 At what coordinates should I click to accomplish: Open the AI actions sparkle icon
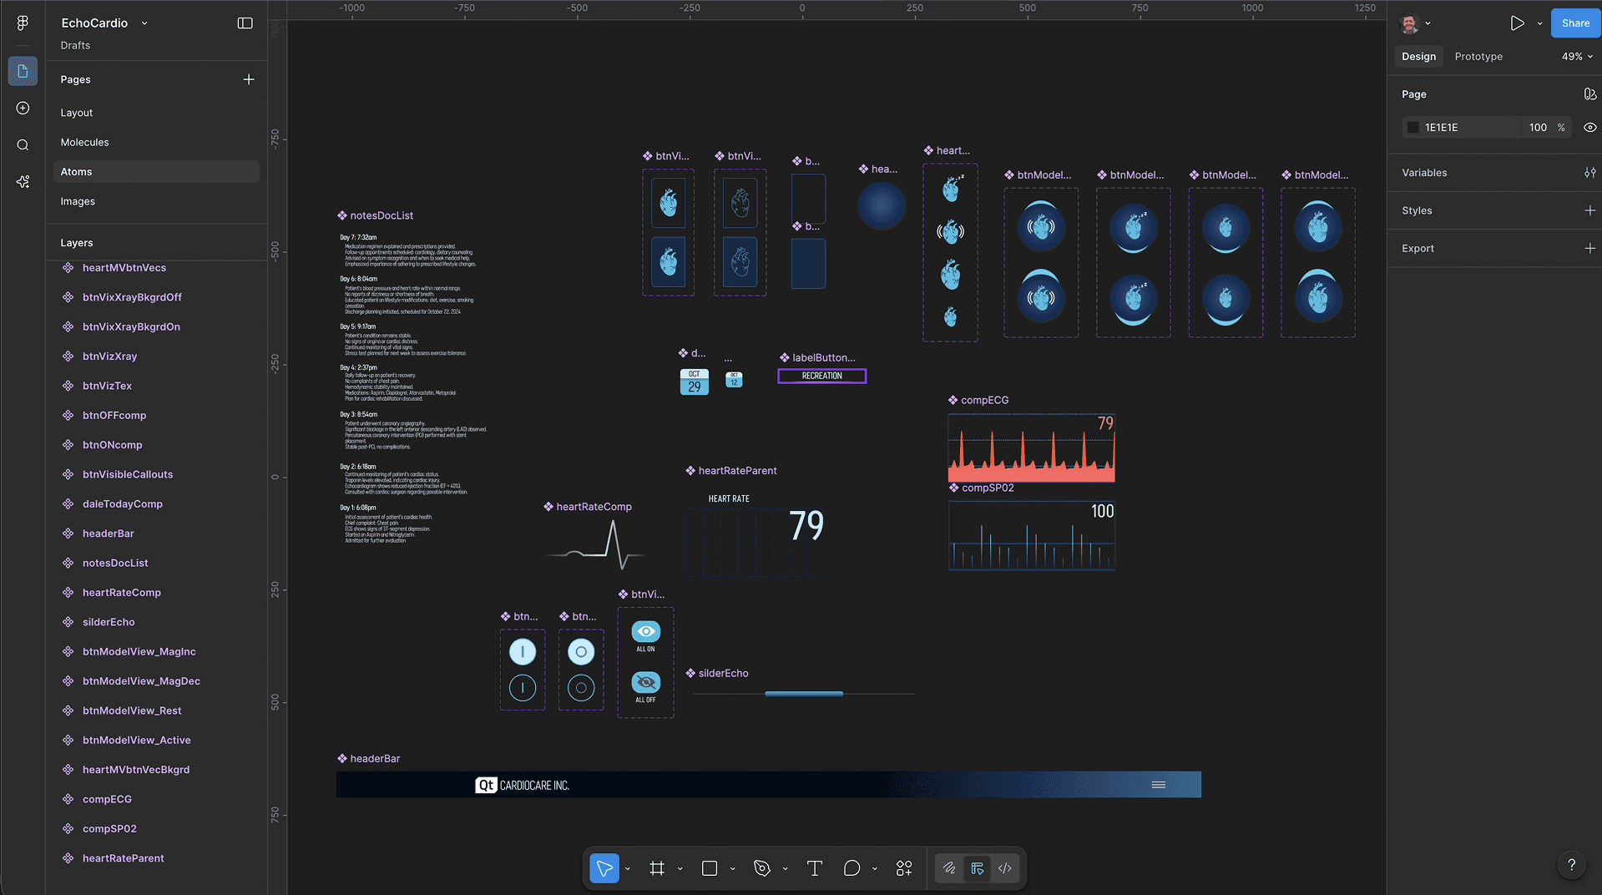(x=23, y=181)
